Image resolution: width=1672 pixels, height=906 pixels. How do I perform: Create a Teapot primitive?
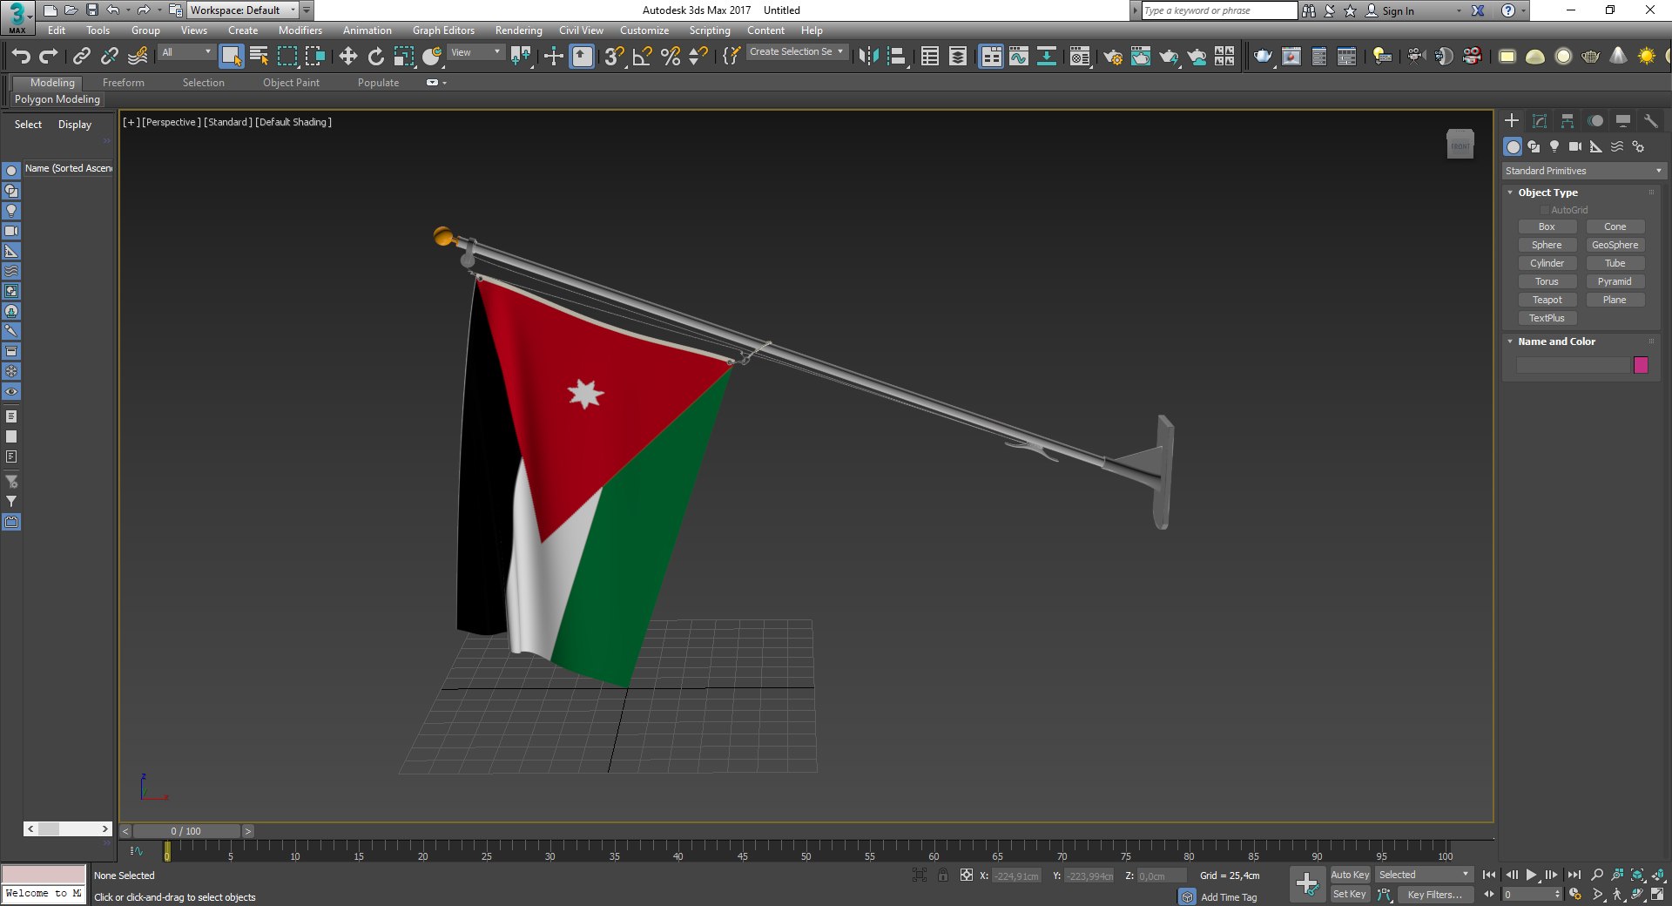coord(1547,300)
